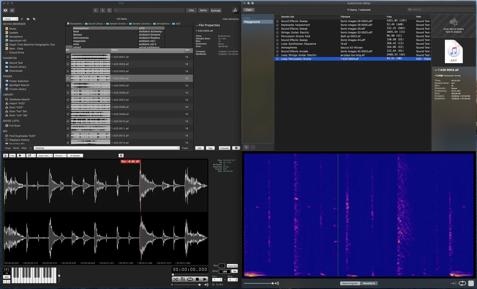Click the info icon below File Properties
Screen dimensions: 477x289
click(x=236, y=148)
